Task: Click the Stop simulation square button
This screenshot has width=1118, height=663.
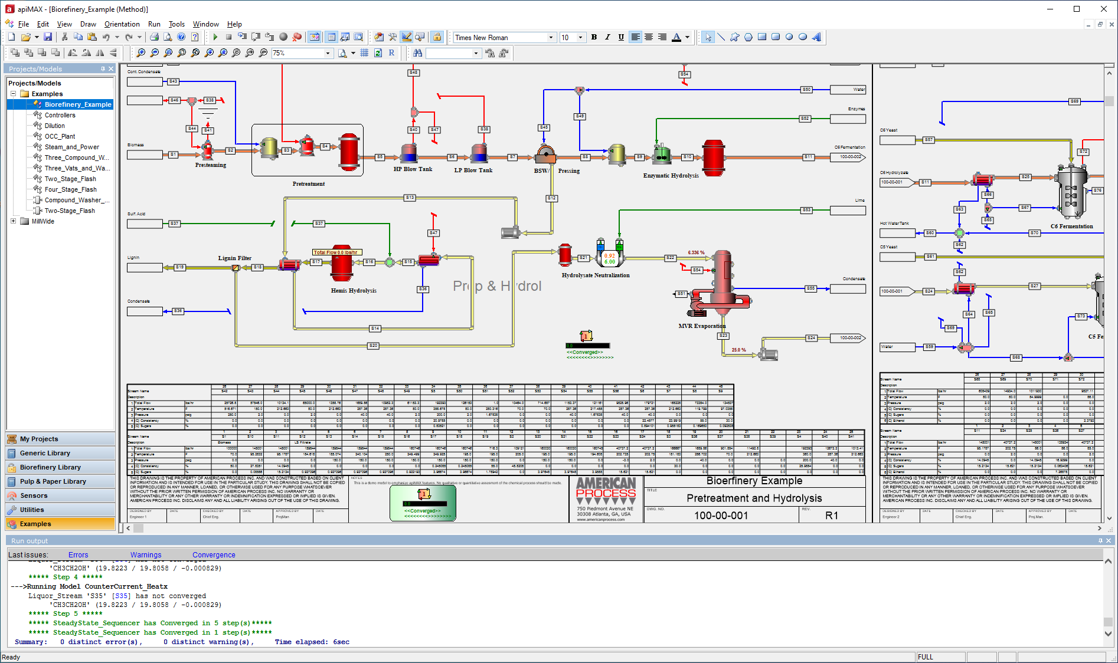Action: pos(228,37)
